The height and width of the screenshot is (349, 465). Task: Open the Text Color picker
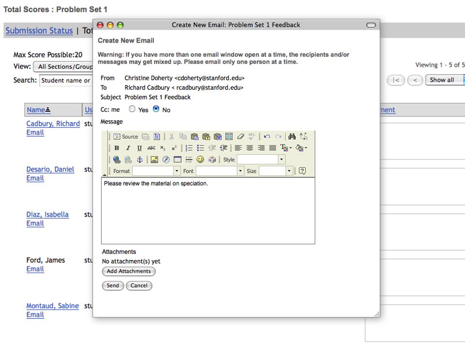coord(286,148)
